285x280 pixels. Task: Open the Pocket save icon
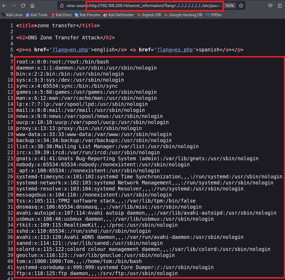tap(270, 6)
